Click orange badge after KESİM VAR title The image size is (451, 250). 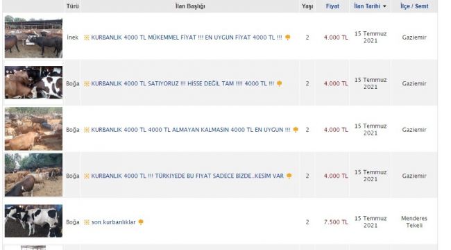click(x=289, y=176)
